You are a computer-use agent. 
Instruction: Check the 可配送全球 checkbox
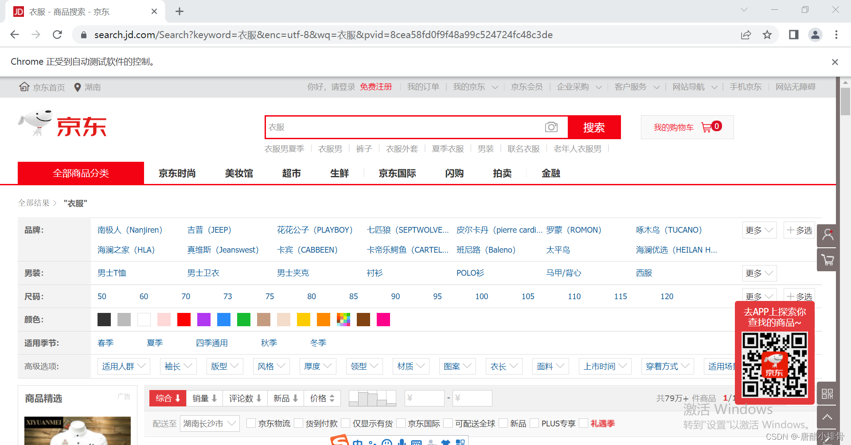click(448, 423)
